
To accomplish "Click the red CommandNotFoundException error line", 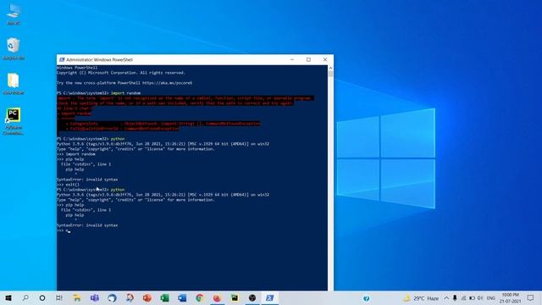I will point(118,129).
